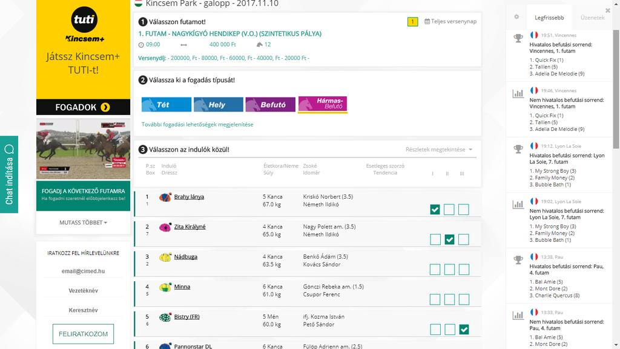Open the calendar Teljes versenynap icon
Viewport: 620px width, 349px height.
pyautogui.click(x=427, y=21)
